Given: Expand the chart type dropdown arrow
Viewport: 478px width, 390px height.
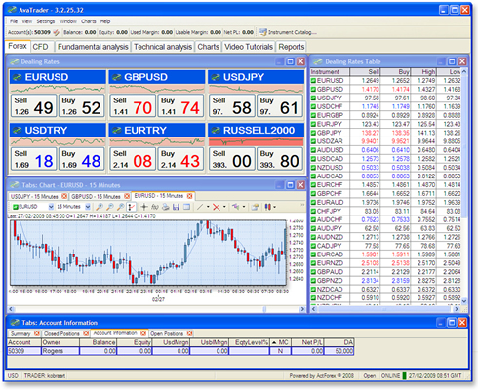Looking at the screenshot, I should coord(275,207).
